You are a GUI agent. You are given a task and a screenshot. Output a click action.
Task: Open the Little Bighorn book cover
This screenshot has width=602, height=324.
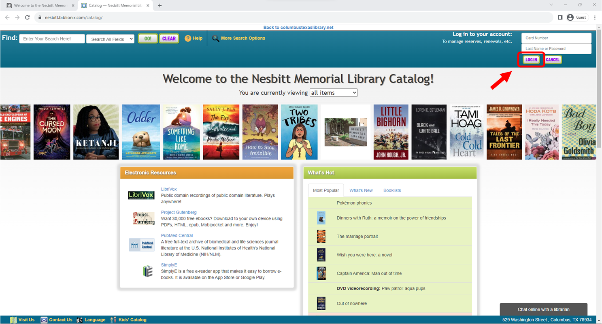[391, 132]
